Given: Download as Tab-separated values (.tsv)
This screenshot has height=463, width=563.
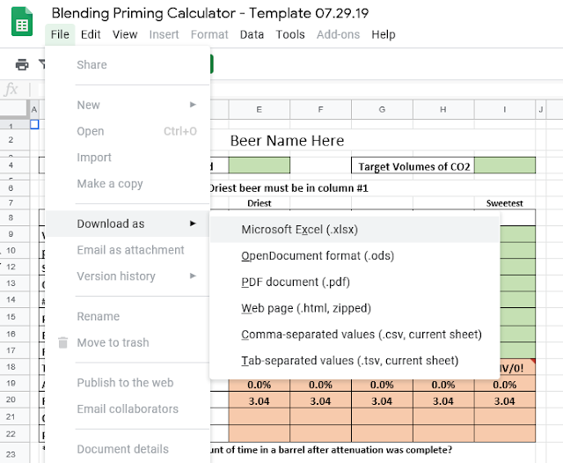Looking at the screenshot, I should [x=355, y=361].
